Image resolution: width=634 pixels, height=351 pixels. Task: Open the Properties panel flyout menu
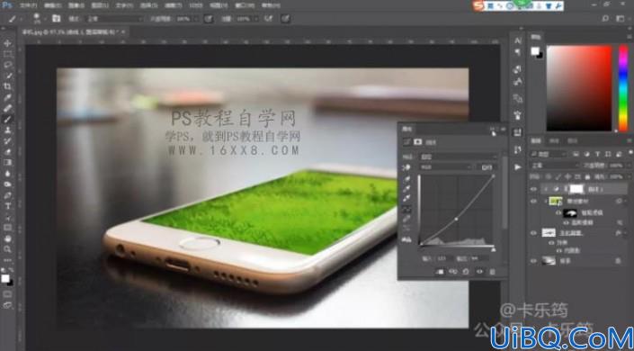pyautogui.click(x=504, y=129)
